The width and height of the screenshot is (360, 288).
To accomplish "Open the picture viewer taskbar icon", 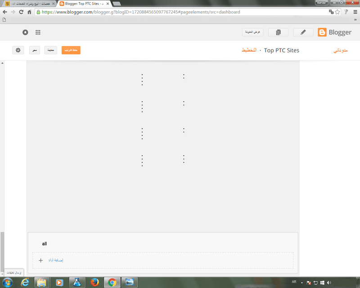I will click(130, 282).
